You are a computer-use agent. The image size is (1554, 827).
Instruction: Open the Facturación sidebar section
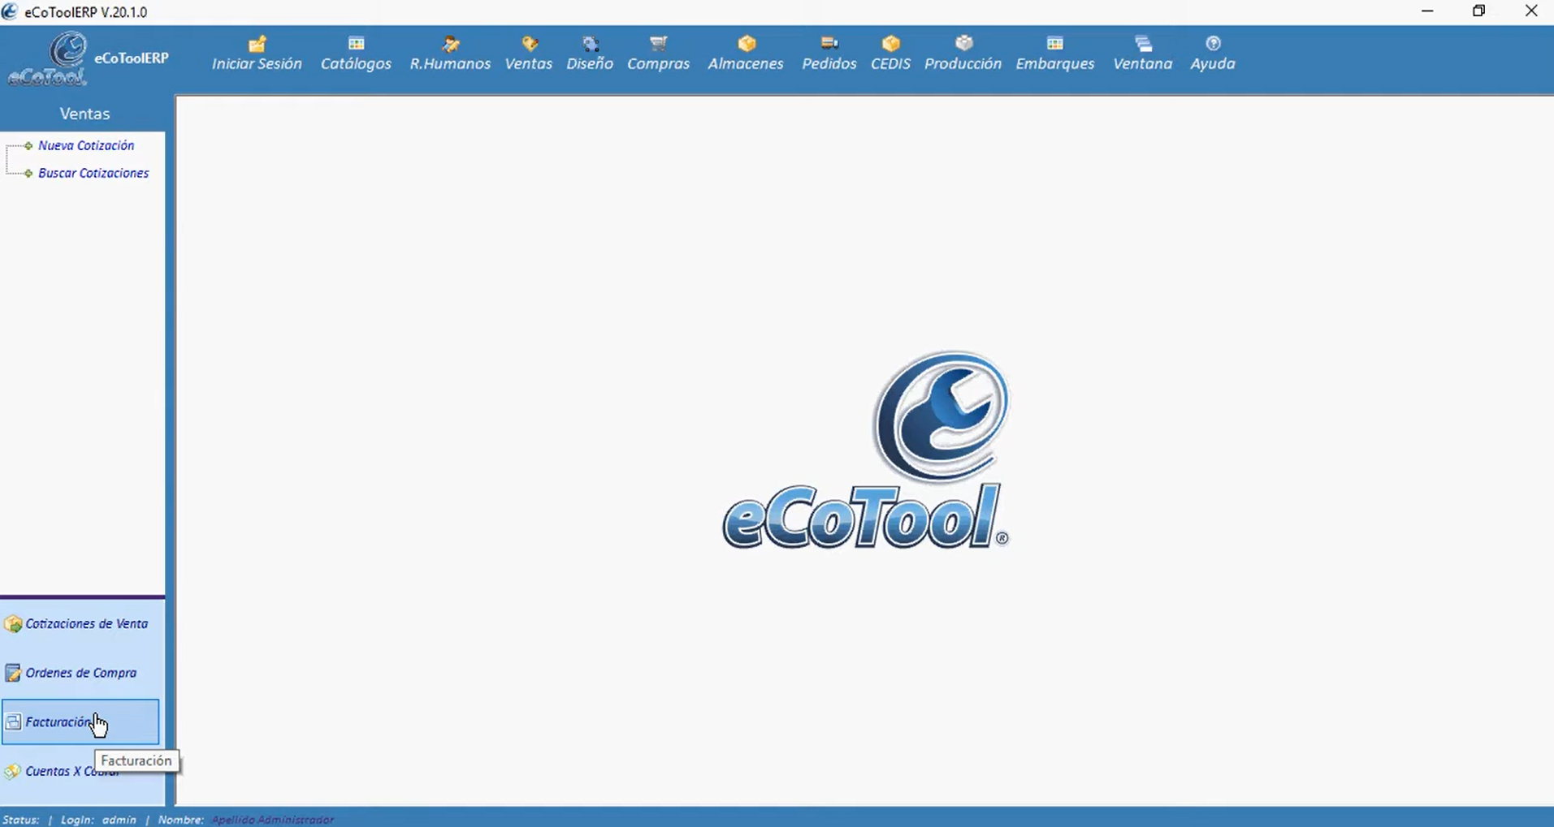coord(57,722)
